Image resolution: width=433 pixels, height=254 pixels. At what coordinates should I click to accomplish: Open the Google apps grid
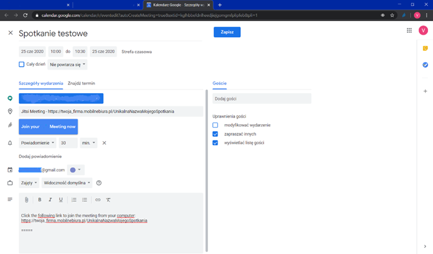409,30
